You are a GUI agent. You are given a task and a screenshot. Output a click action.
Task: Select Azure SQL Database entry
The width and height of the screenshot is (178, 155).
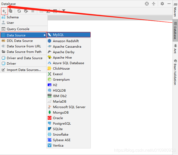pos(69,63)
